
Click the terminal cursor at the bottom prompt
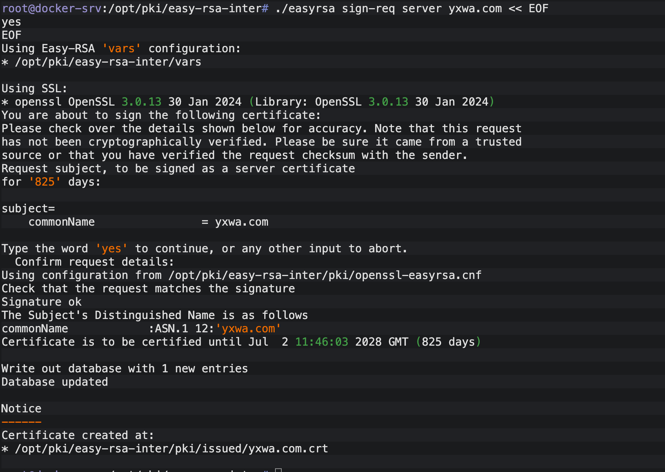(x=278, y=470)
